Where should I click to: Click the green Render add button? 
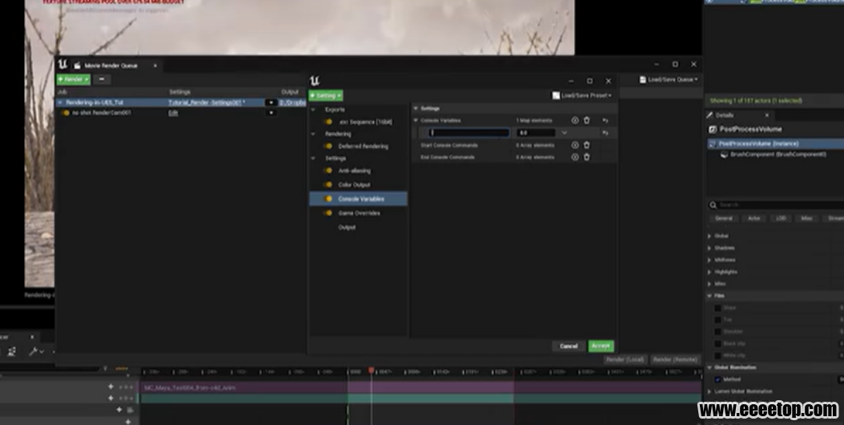[x=74, y=79]
